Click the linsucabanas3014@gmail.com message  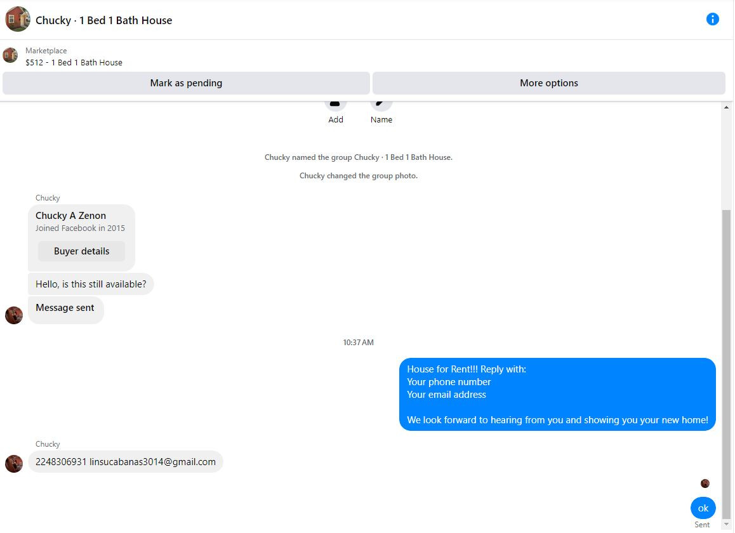click(126, 462)
